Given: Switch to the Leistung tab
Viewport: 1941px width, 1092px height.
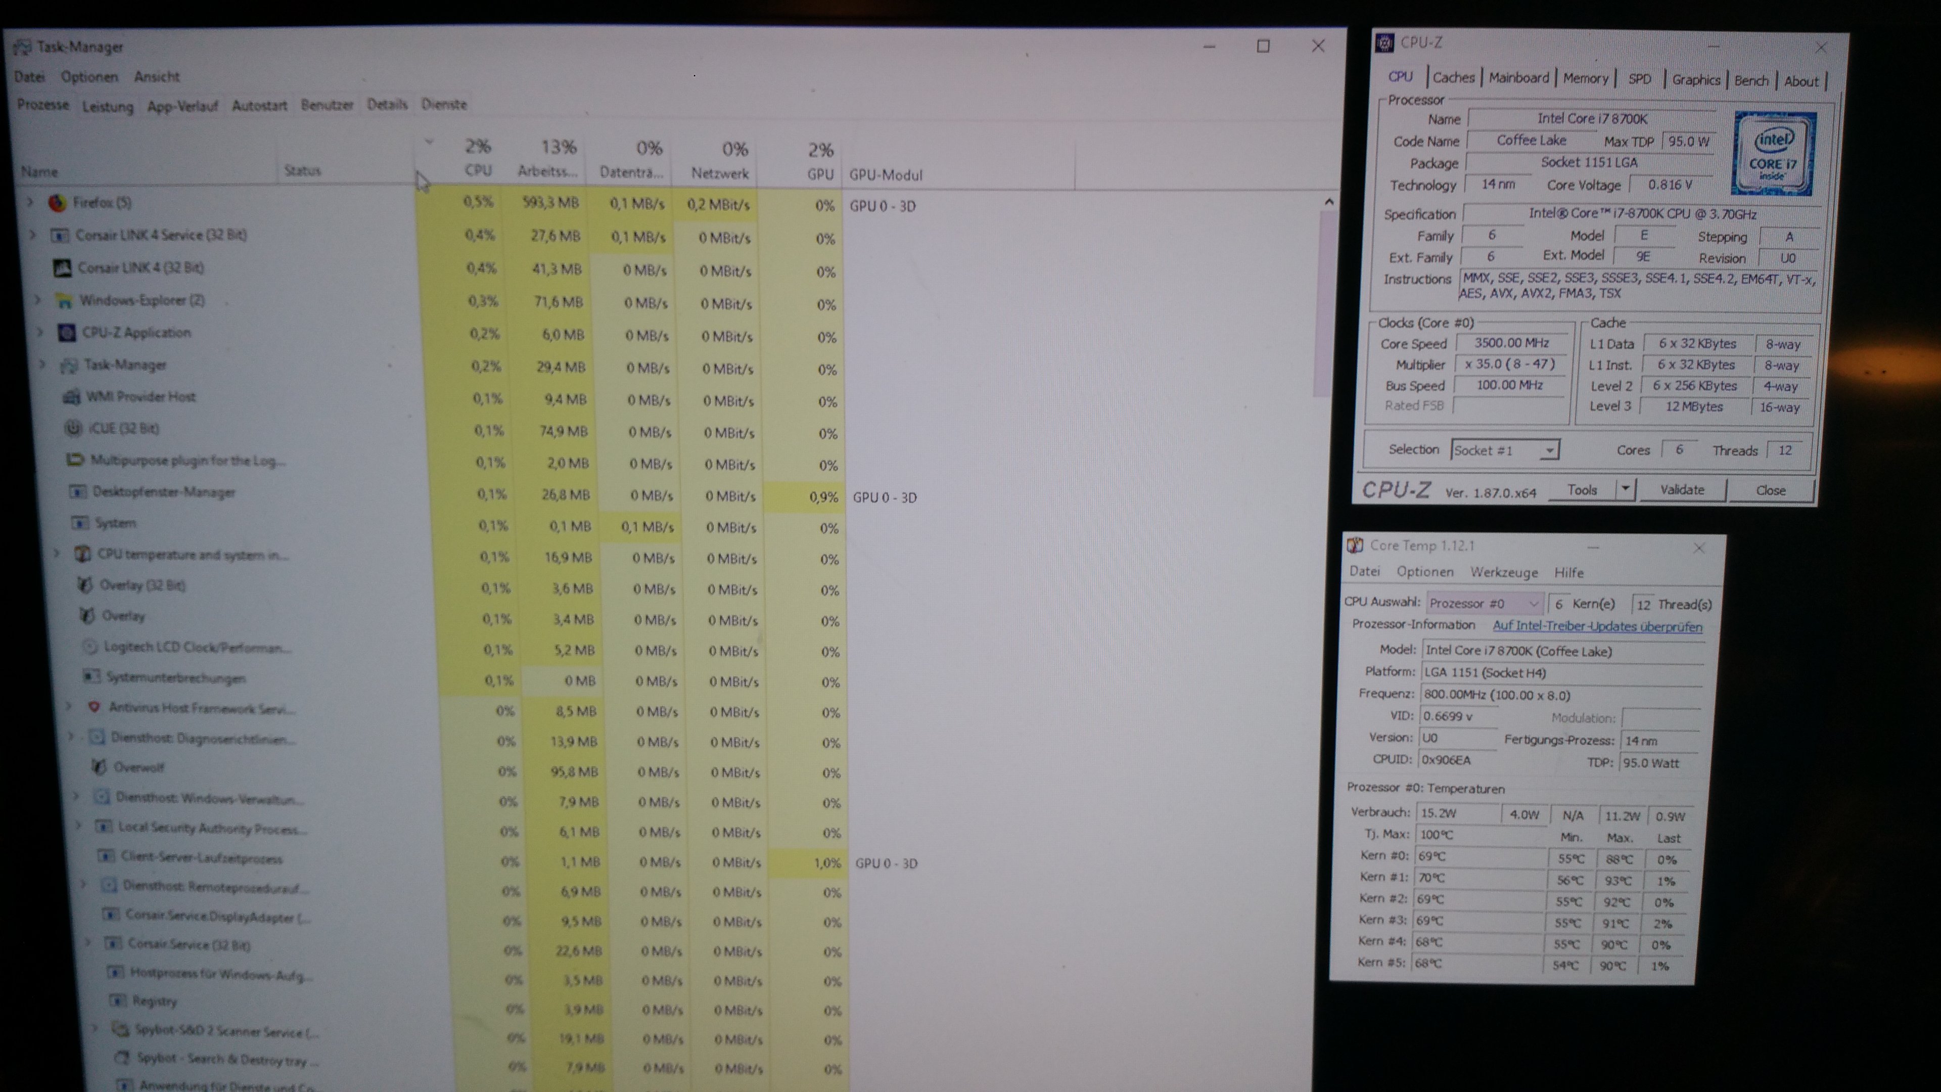Looking at the screenshot, I should (x=108, y=106).
